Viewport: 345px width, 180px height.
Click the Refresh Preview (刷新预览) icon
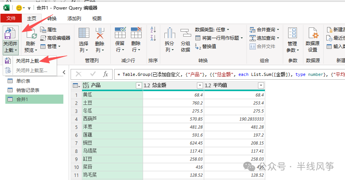tap(31, 34)
